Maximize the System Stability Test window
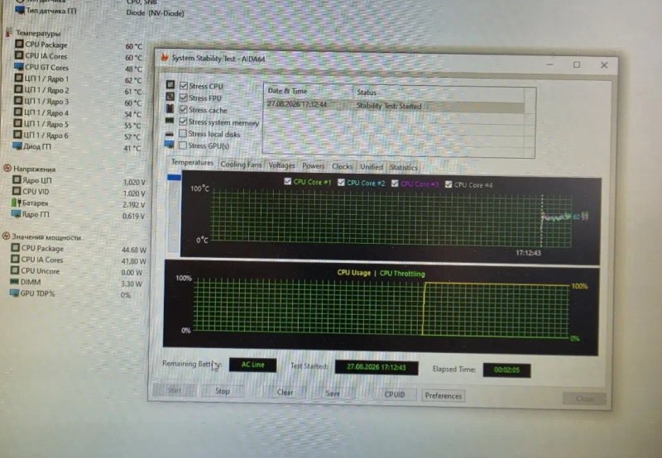The image size is (662, 458). point(577,64)
